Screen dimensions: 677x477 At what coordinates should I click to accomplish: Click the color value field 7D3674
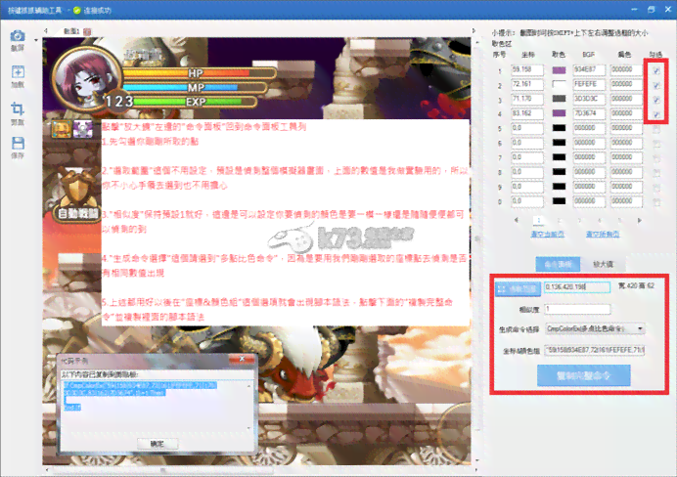(x=589, y=113)
